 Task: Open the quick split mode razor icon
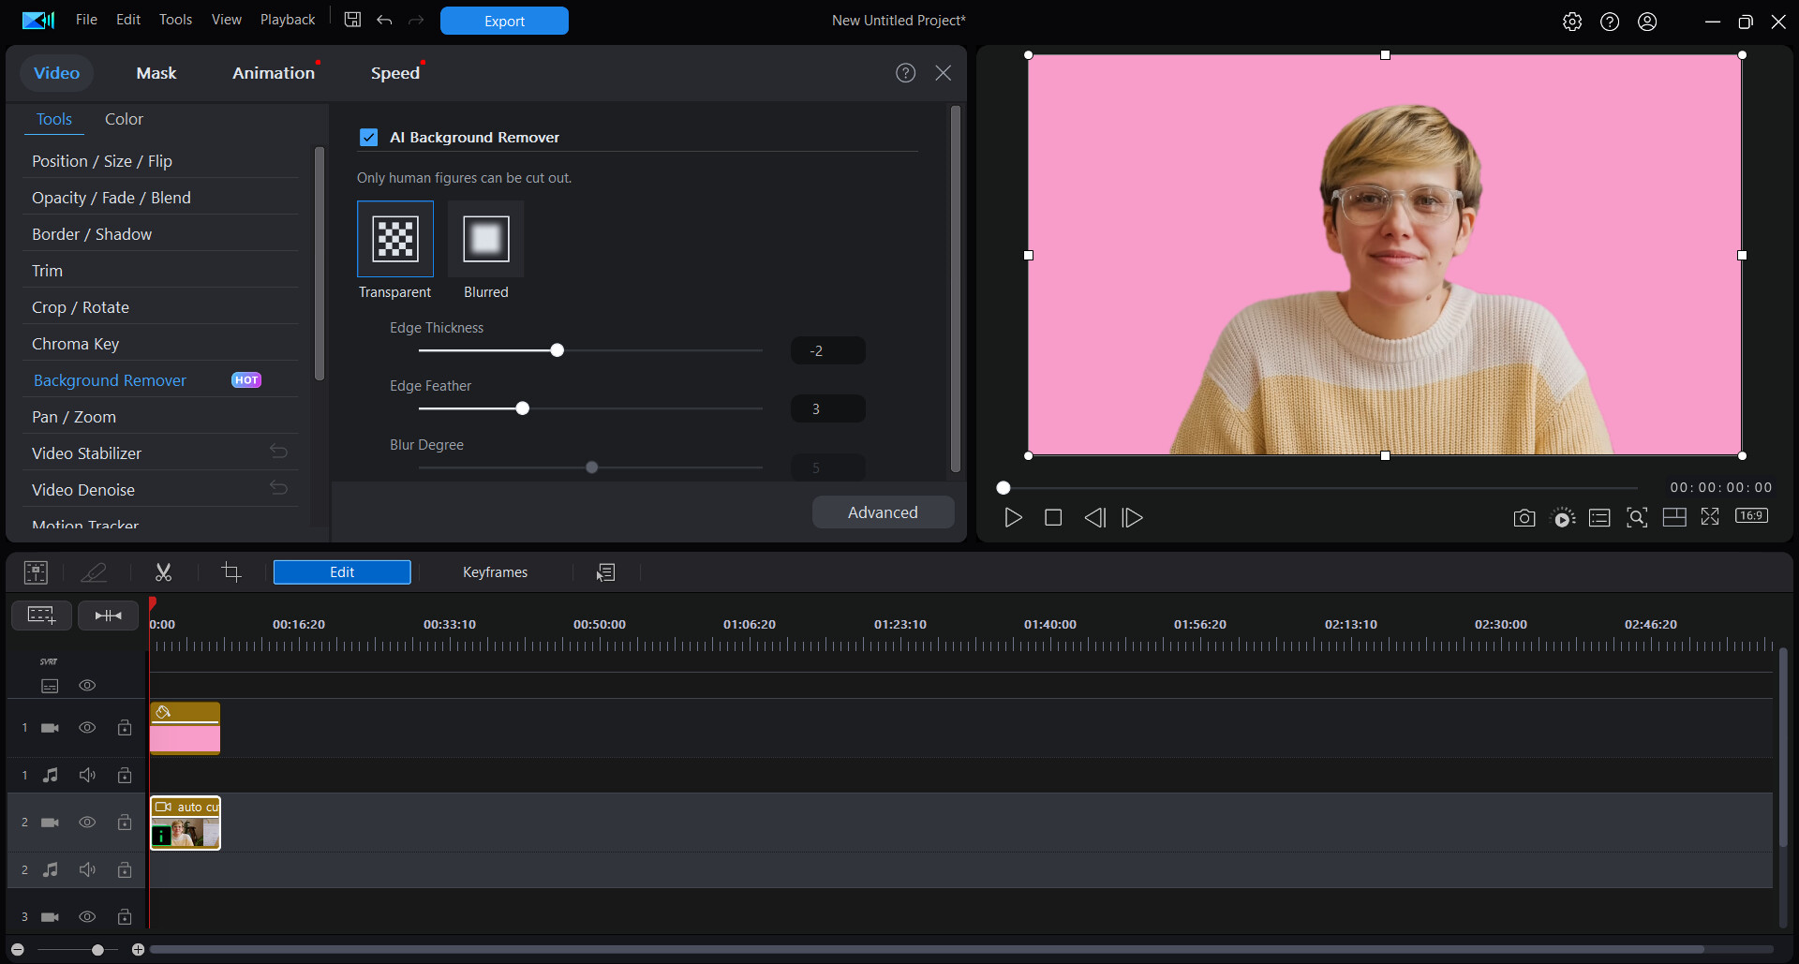pos(95,571)
